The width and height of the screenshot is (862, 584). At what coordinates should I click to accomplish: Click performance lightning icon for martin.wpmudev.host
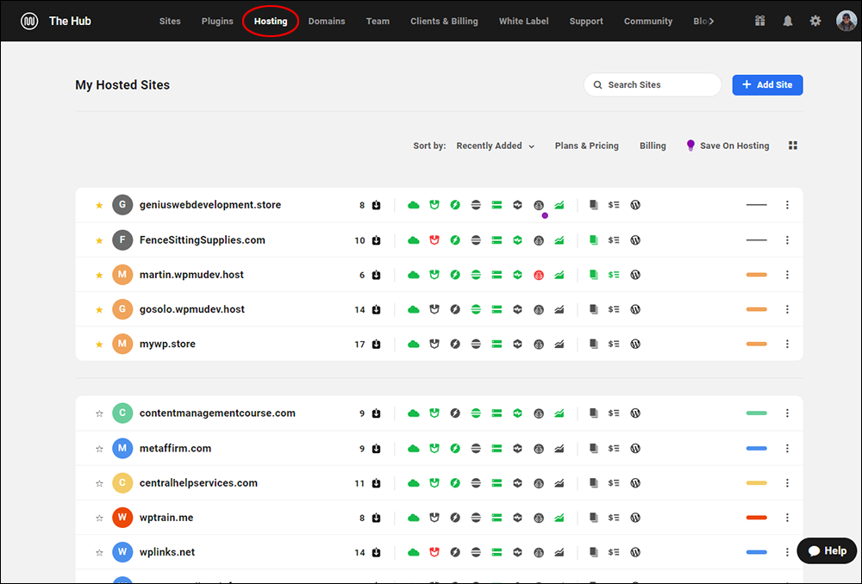click(455, 275)
